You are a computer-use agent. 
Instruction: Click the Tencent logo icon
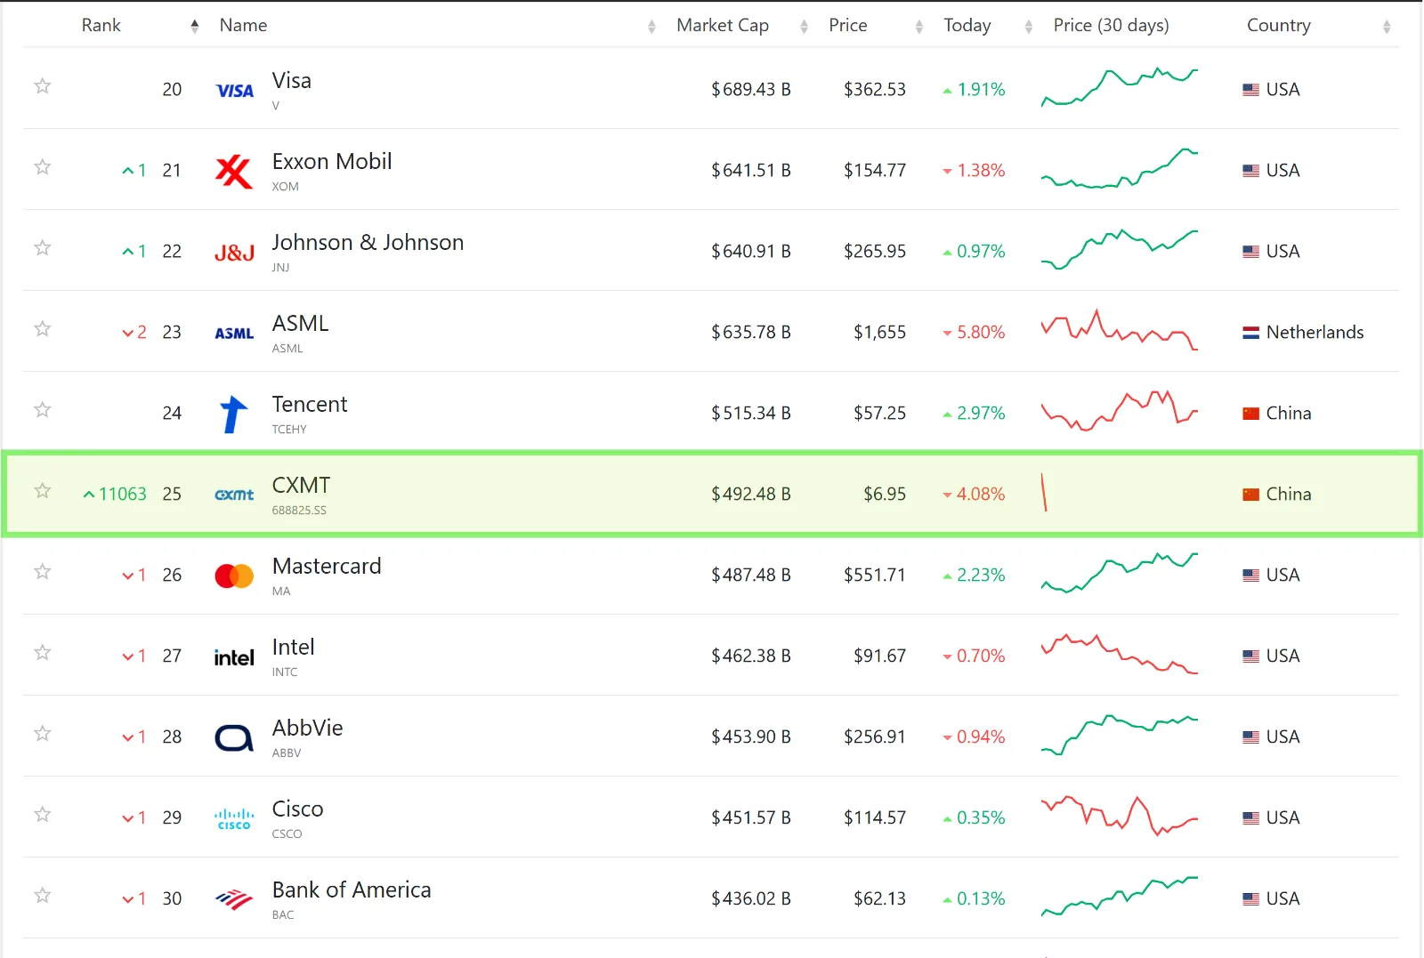tap(234, 414)
